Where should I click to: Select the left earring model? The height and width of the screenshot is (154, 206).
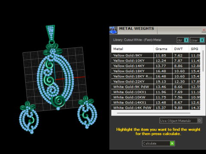(x=29, y=118)
